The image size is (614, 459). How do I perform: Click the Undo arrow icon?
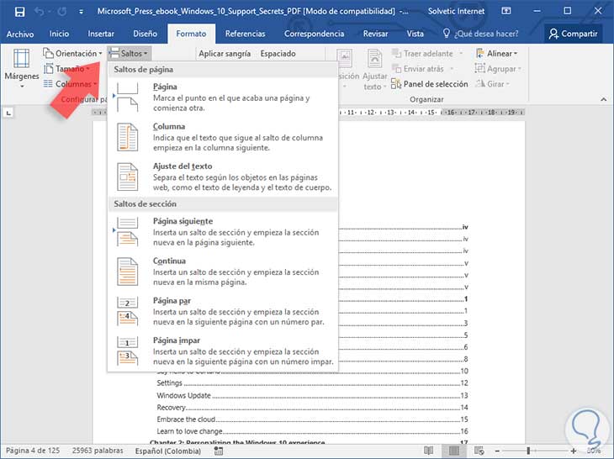pyautogui.click(x=40, y=12)
